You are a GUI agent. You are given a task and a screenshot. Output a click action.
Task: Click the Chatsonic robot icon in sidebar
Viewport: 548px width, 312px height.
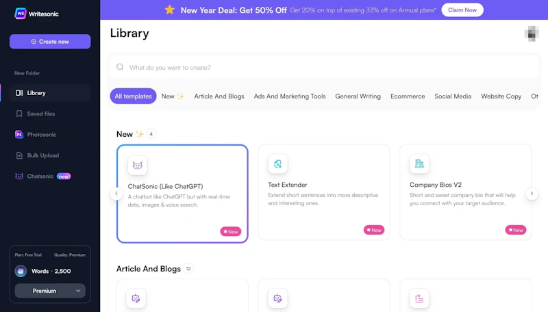(x=19, y=177)
